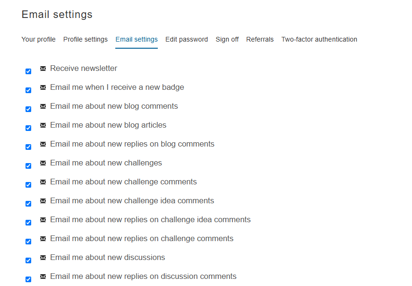The height and width of the screenshot is (286, 412).
Task: Click envelope icon beside Receive newsletter
Action: pos(43,69)
